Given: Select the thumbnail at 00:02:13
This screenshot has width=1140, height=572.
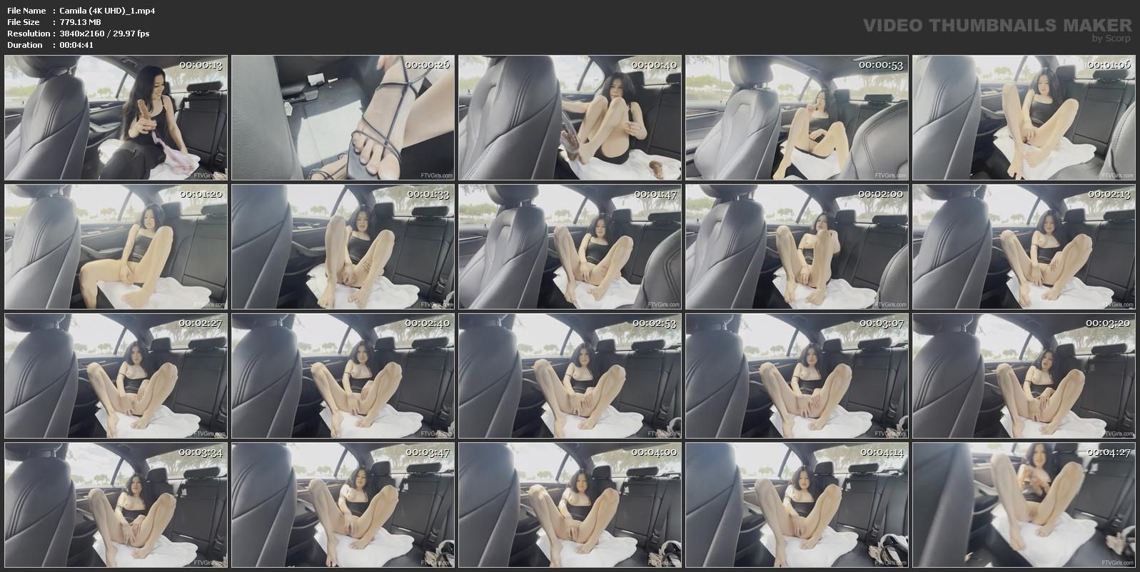Looking at the screenshot, I should coord(1024,247).
